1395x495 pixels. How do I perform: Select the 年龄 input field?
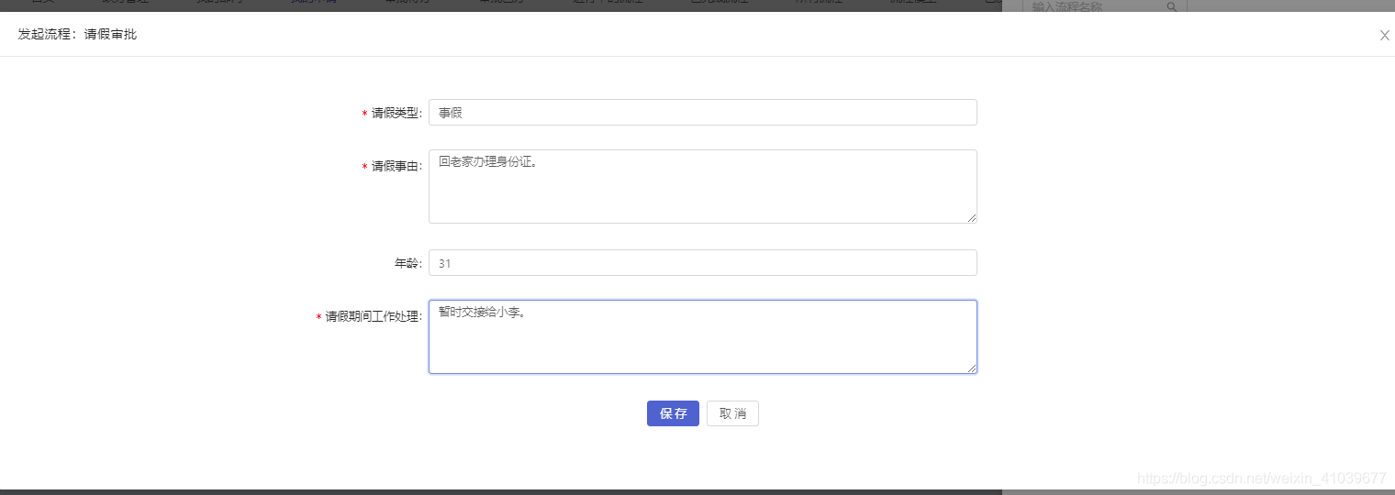[702, 263]
